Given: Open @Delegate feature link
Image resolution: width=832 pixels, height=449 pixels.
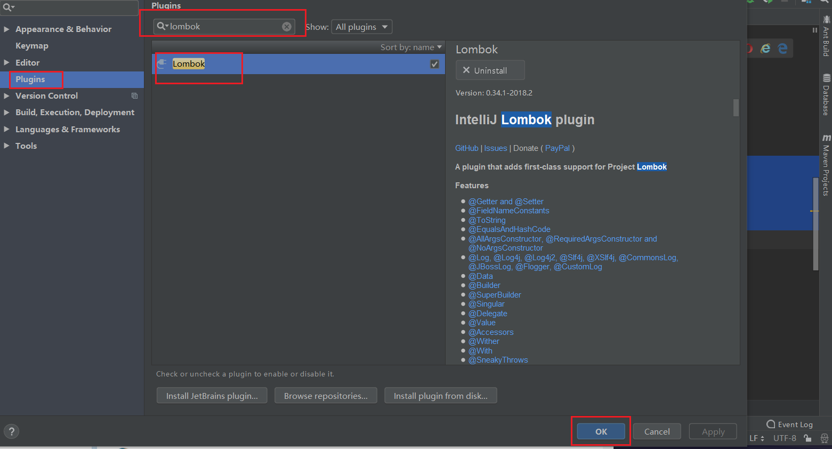Looking at the screenshot, I should [488, 314].
